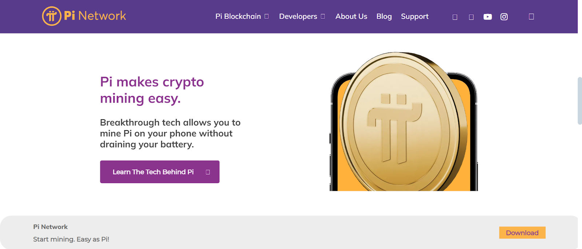Open the Blog section
The width and height of the screenshot is (582, 249).
(x=384, y=16)
